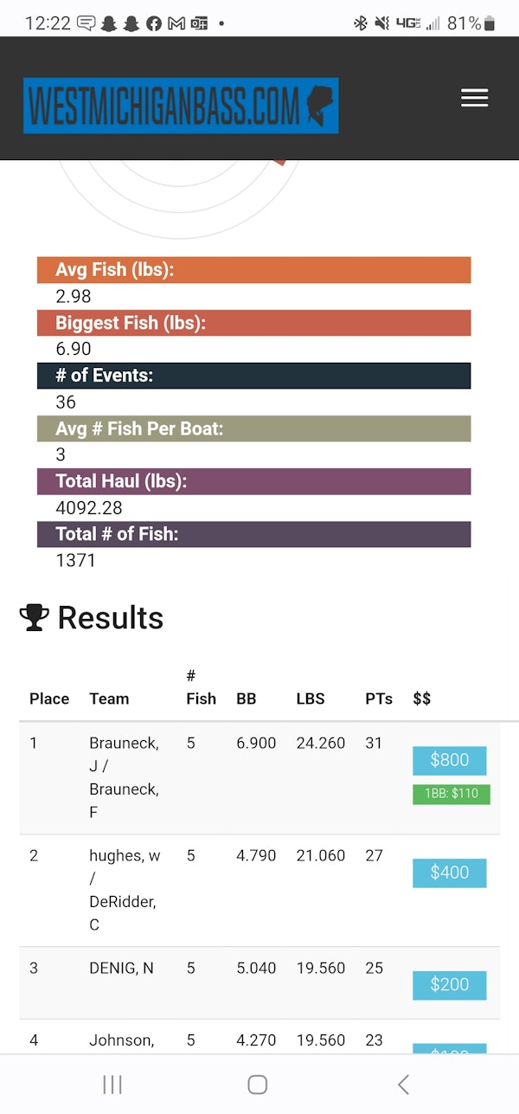519x1114 pixels.
Task: Select the $200 payout badge
Action: (449, 984)
